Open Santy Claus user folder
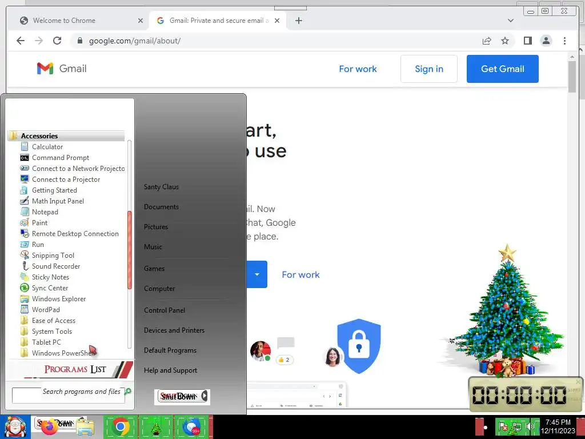The width and height of the screenshot is (585, 439). 161,187
